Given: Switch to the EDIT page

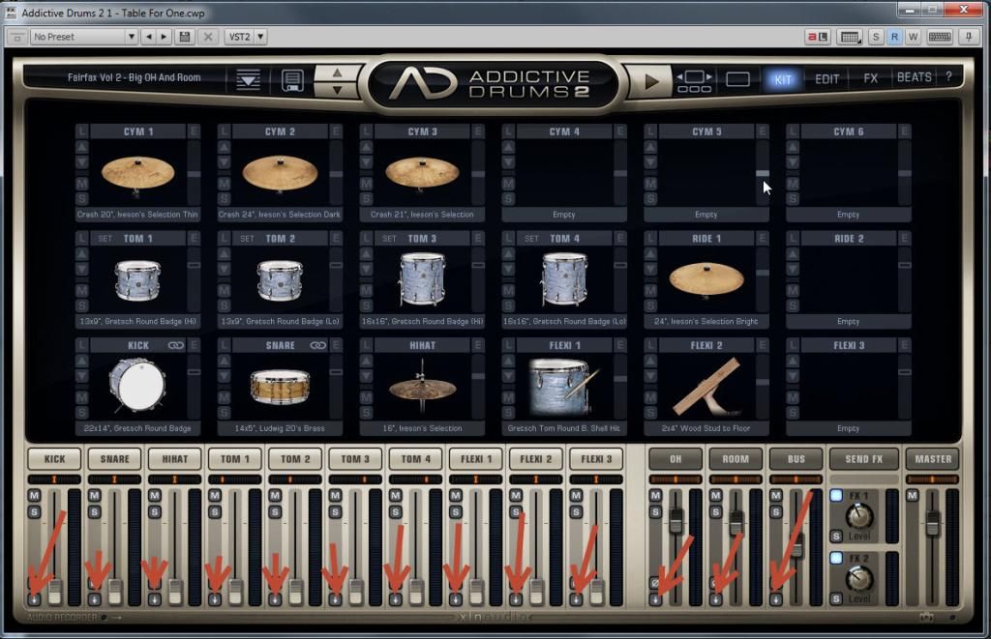Looking at the screenshot, I should pyautogui.click(x=826, y=78).
